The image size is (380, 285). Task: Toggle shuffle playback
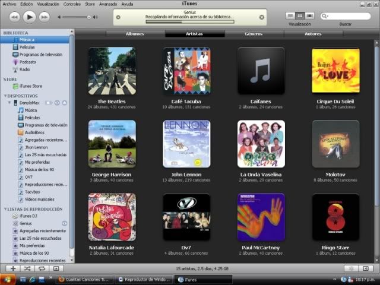[x=27, y=268]
